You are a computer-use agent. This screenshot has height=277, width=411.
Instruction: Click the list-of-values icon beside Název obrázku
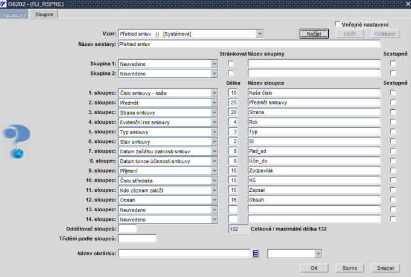click(x=256, y=253)
